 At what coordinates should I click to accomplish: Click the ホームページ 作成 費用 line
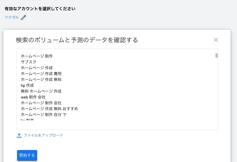coord(41,73)
